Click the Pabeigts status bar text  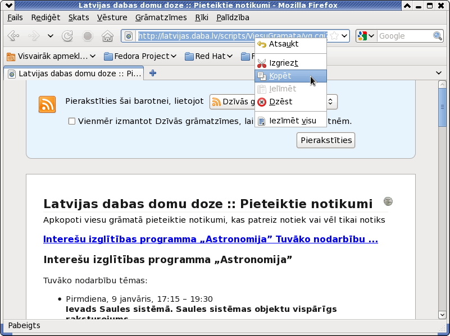pos(24,326)
